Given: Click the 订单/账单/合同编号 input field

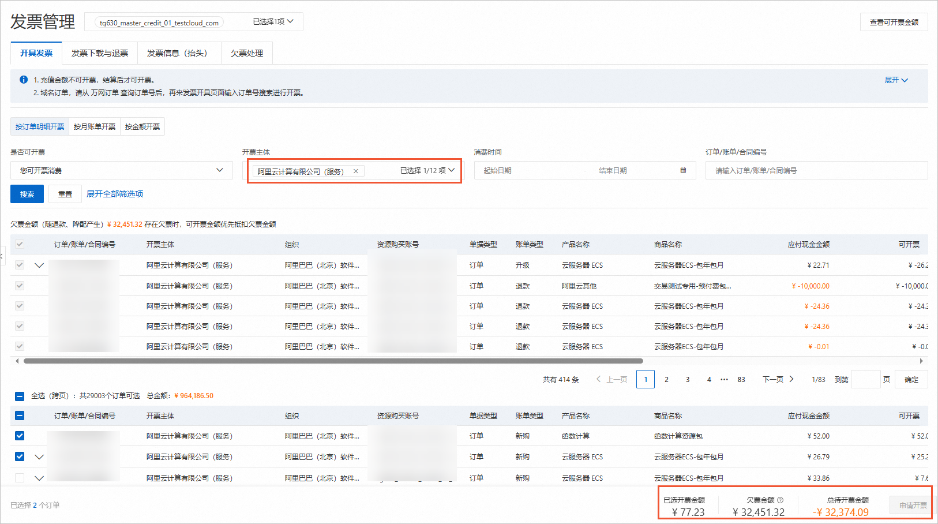Looking at the screenshot, I should tap(816, 170).
